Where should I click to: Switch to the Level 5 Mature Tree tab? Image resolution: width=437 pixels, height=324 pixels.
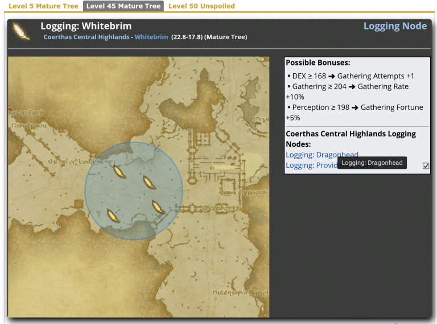pyautogui.click(x=43, y=6)
